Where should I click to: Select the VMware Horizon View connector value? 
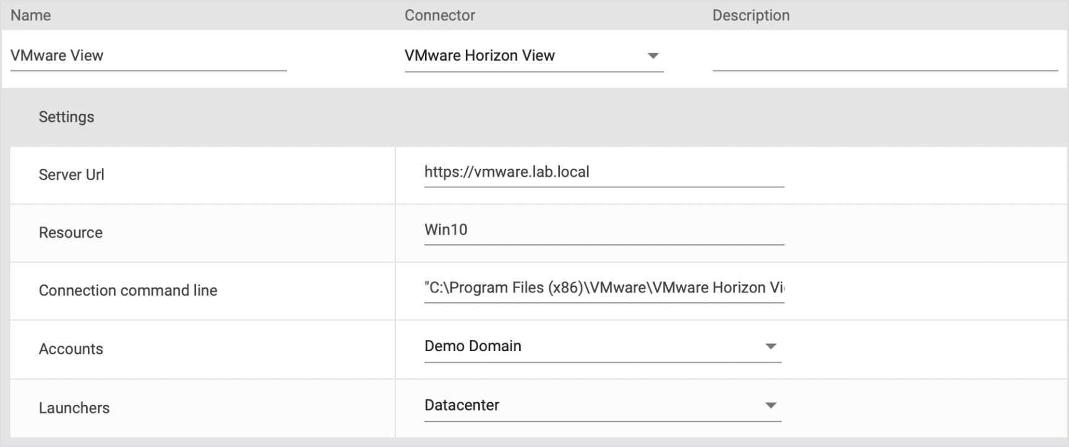coord(480,56)
